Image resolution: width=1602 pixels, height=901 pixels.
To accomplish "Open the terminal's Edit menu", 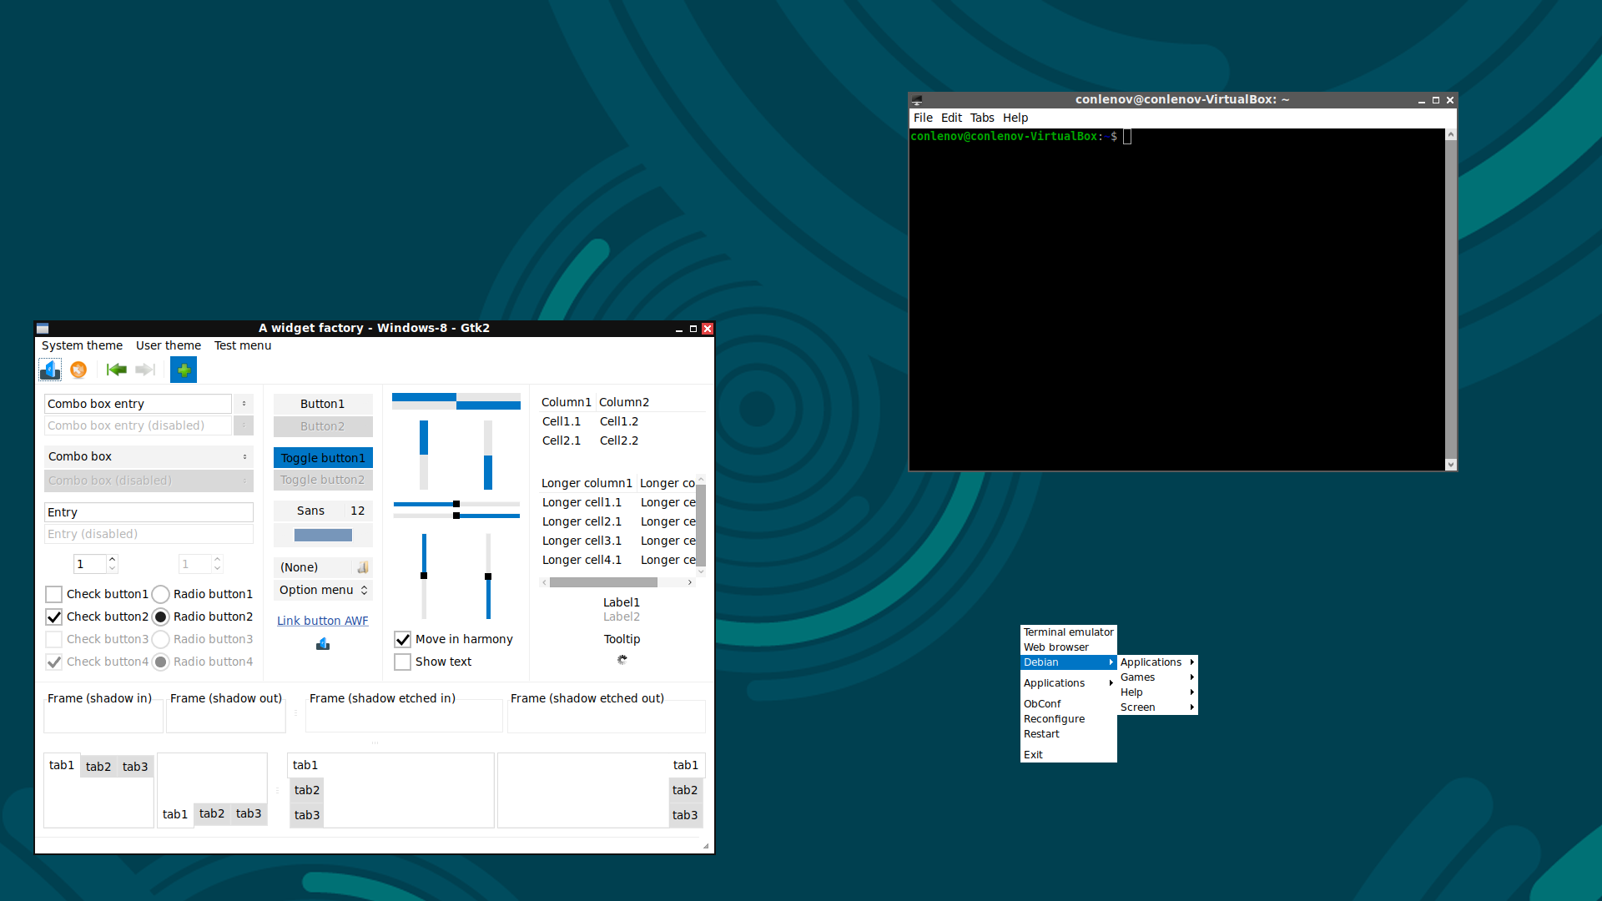I will coord(951,118).
